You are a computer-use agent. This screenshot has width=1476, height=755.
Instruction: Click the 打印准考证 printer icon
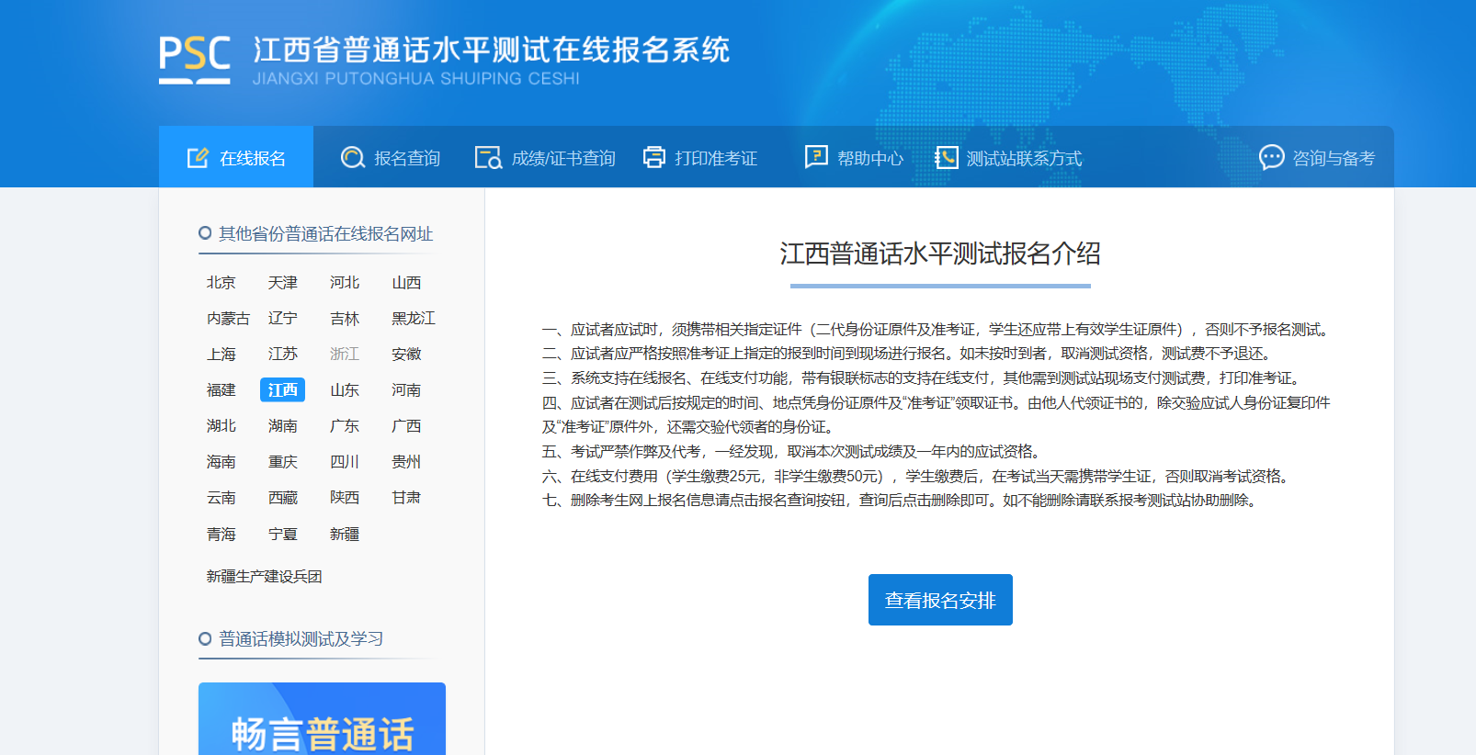pyautogui.click(x=653, y=157)
